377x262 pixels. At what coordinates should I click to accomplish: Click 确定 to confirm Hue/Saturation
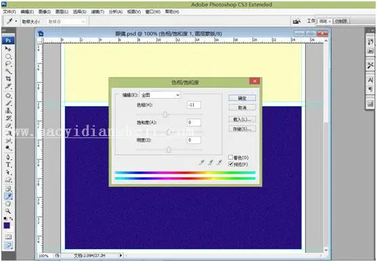pos(242,98)
